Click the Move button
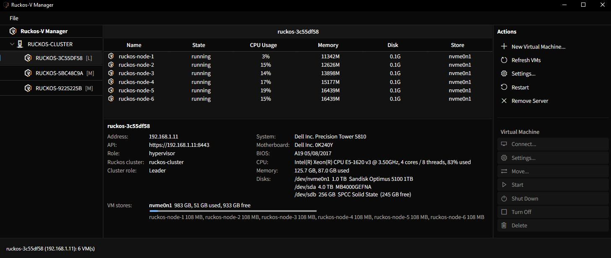Viewport: 611px width, 258px height. click(x=553, y=171)
